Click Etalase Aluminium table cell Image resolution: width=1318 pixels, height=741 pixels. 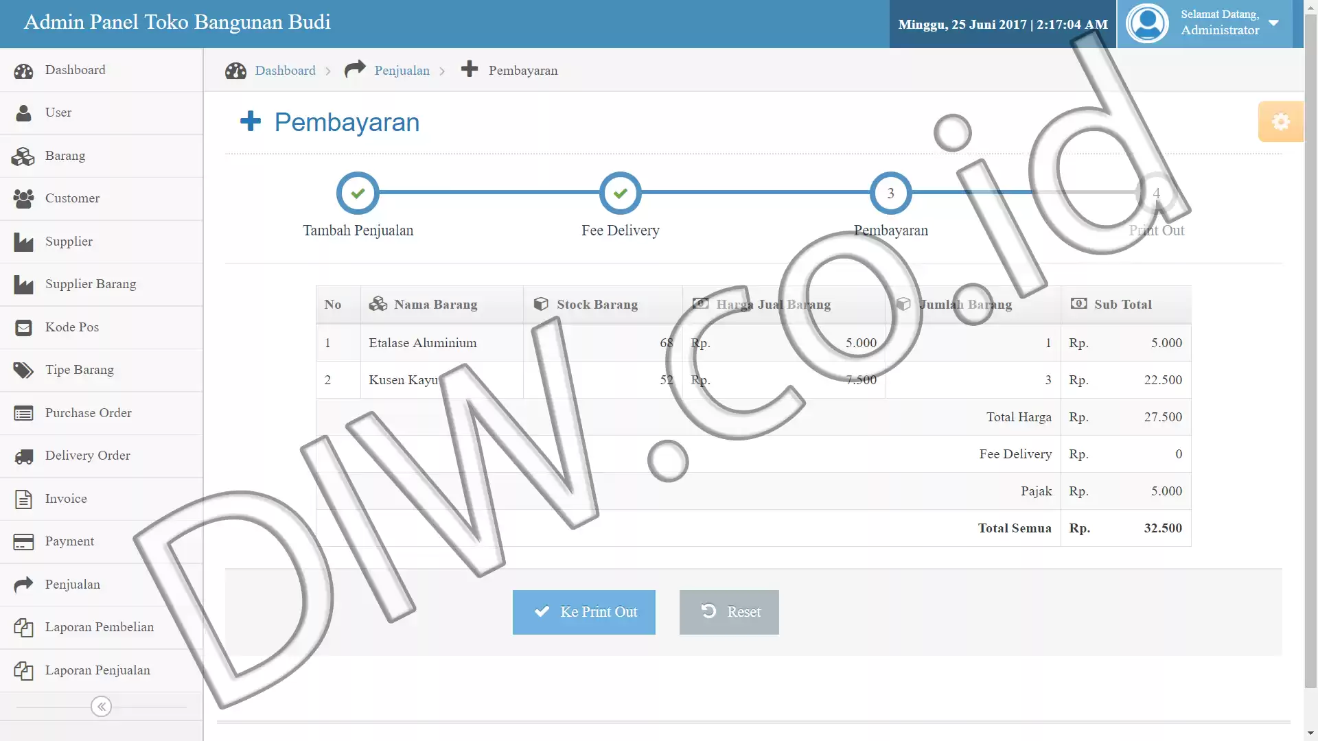pos(441,343)
